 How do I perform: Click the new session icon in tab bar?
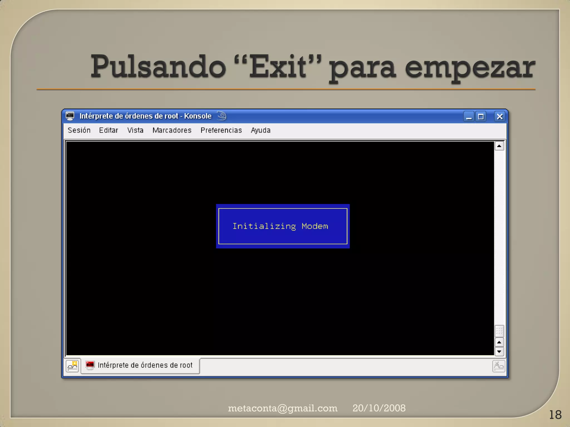tap(73, 366)
